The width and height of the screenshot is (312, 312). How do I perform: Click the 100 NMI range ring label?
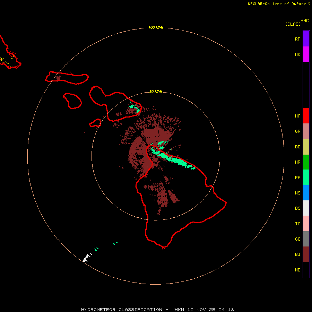(156, 27)
